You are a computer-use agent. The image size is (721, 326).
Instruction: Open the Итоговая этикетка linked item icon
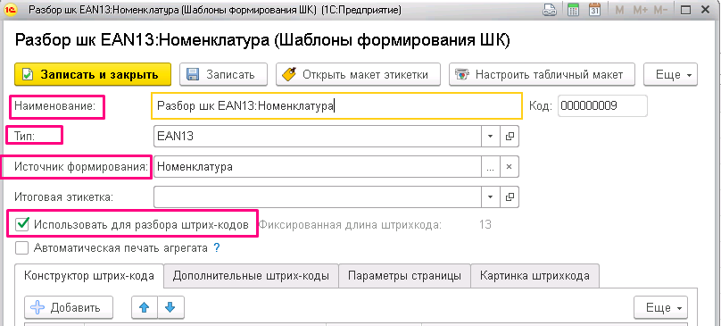(x=509, y=196)
